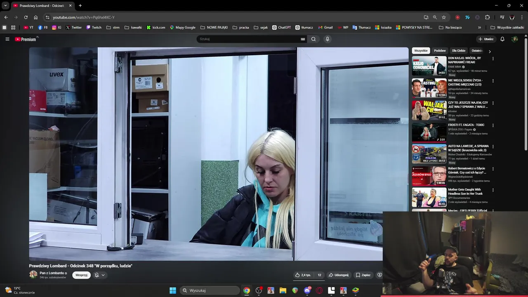Image resolution: width=528 pixels, height=297 pixels.
Task: Open the kick.com bookmark
Action: point(156,28)
